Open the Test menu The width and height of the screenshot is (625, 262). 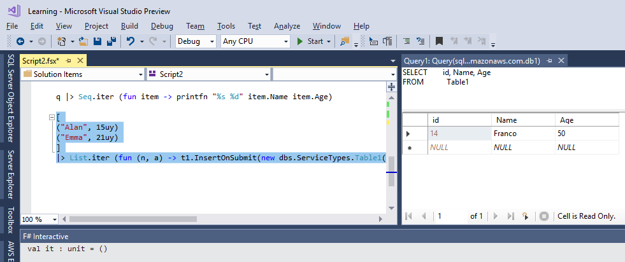tap(254, 26)
